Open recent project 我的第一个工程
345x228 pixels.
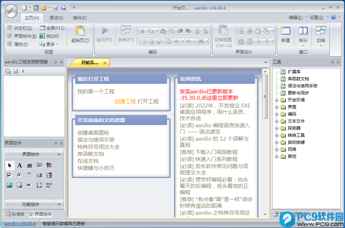coord(96,91)
